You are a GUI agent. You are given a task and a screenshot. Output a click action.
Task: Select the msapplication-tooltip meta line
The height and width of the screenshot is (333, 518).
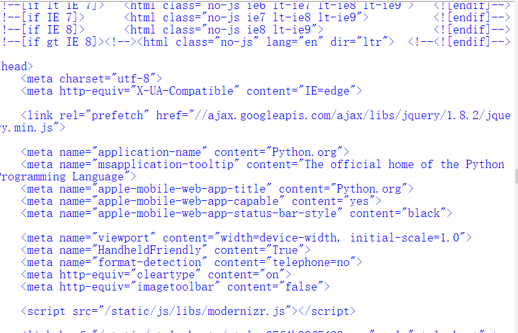(x=263, y=164)
